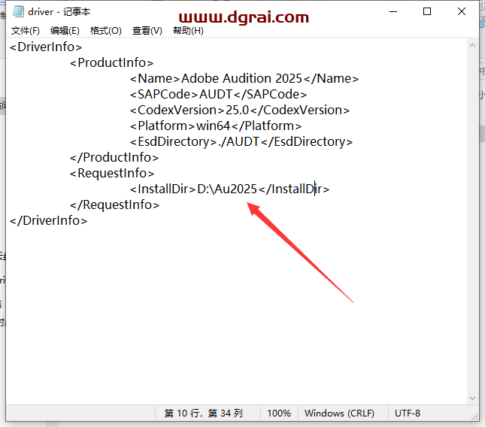
Task: Open the 帮助(H) menu
Action: click(x=188, y=31)
